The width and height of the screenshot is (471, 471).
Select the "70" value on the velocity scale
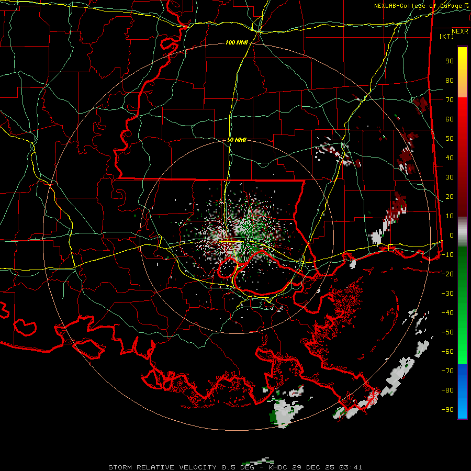450,100
